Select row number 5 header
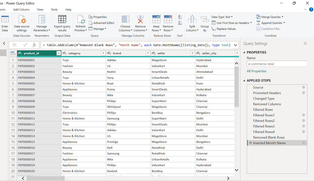The width and height of the screenshot is (314, 181). point(13,83)
